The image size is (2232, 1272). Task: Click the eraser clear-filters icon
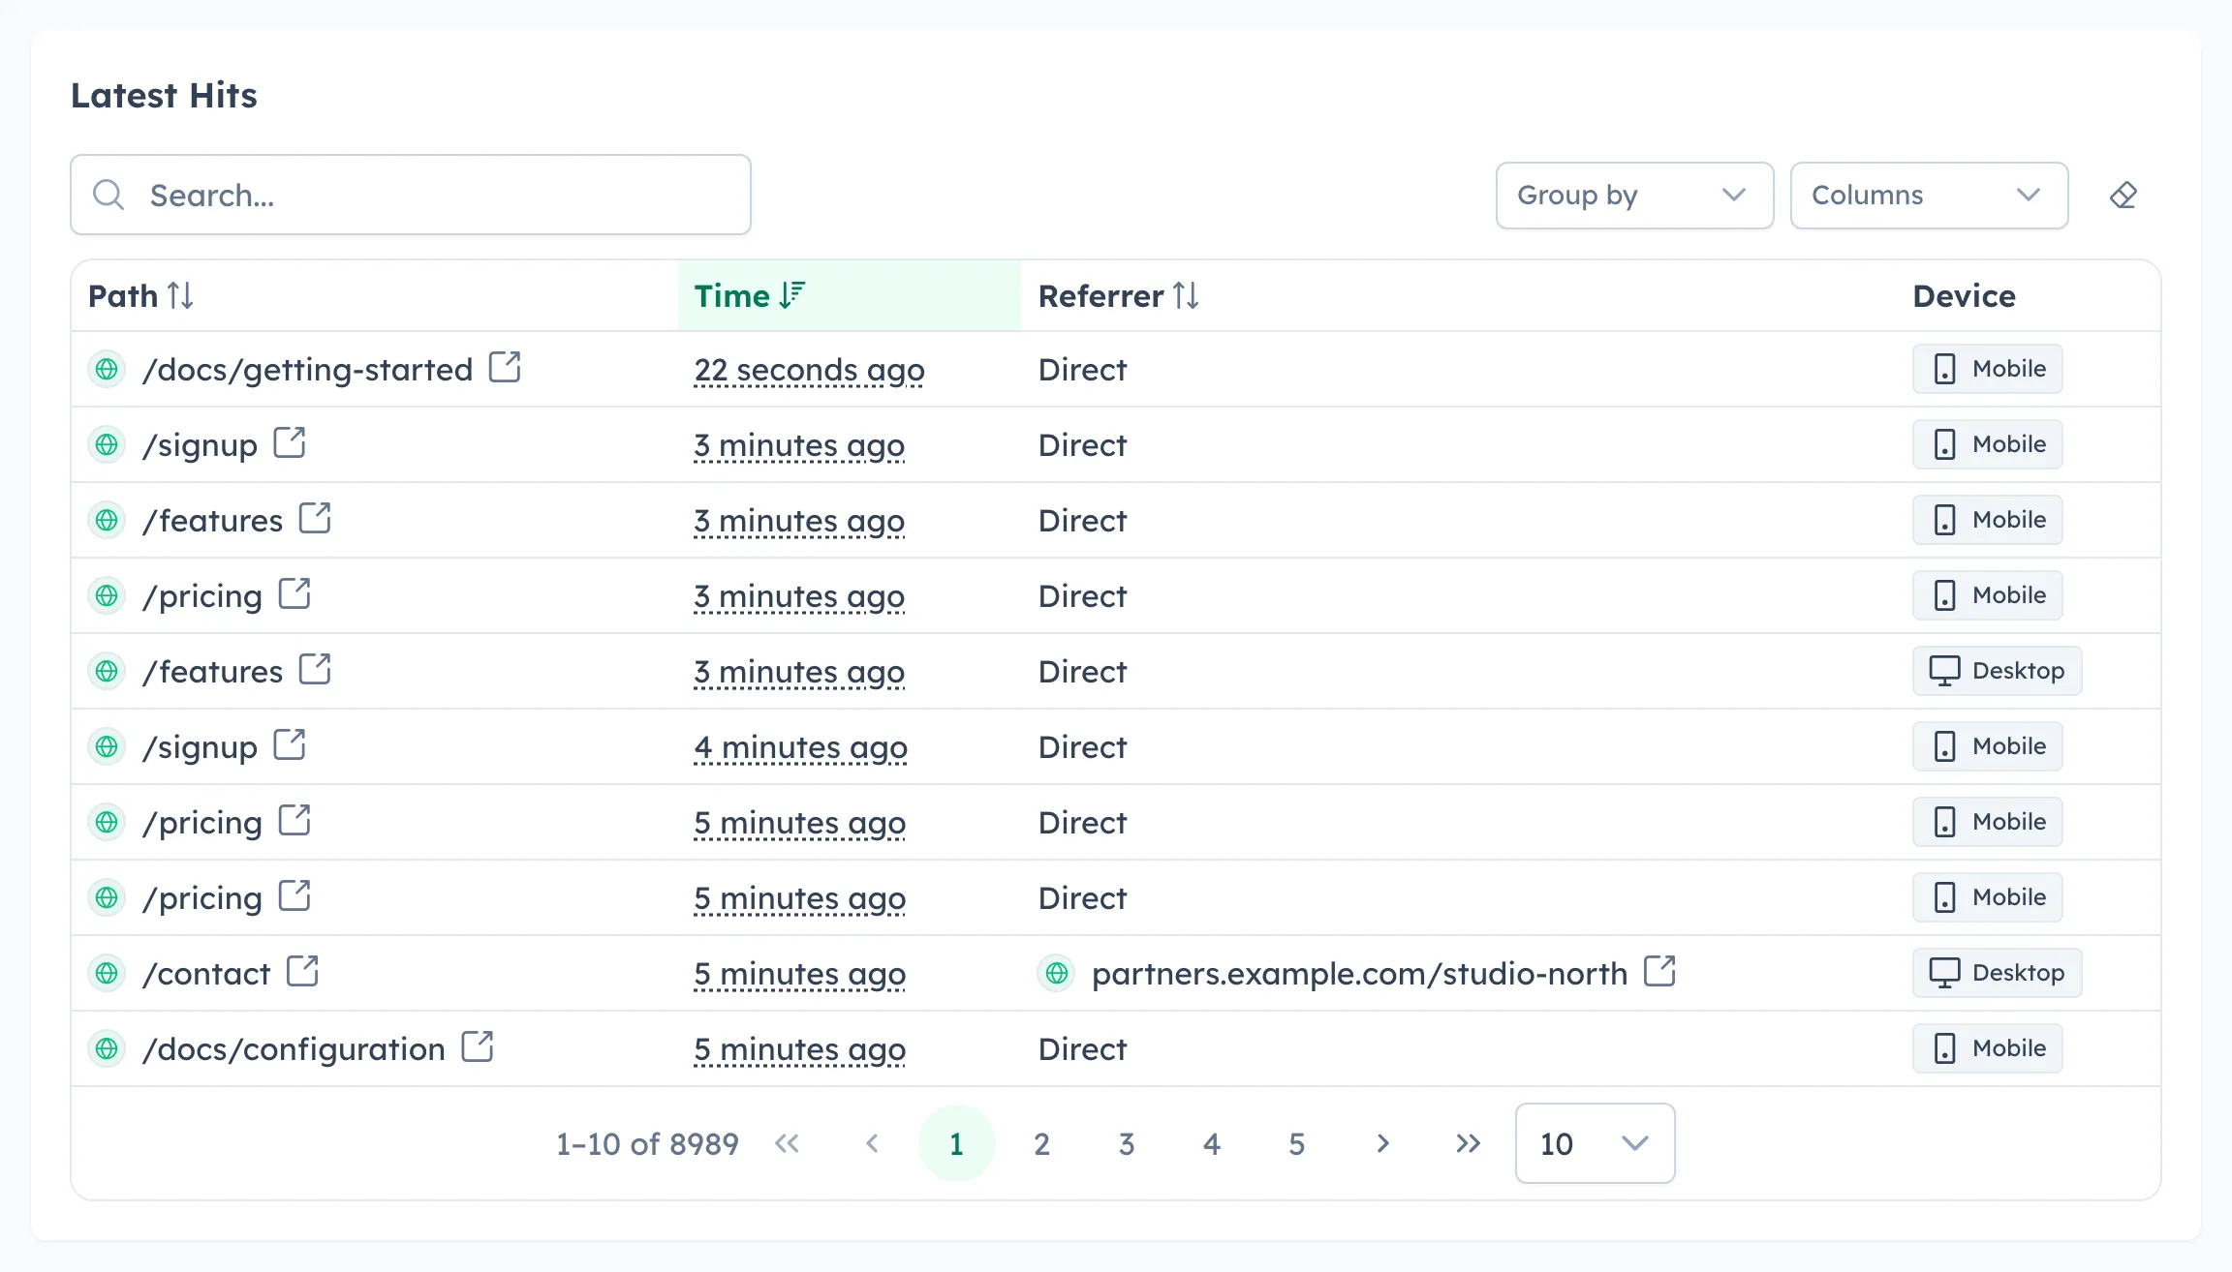2123,196
